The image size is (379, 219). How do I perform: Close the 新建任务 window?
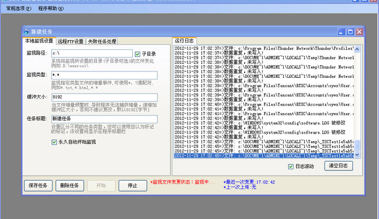pyautogui.click(x=360, y=31)
